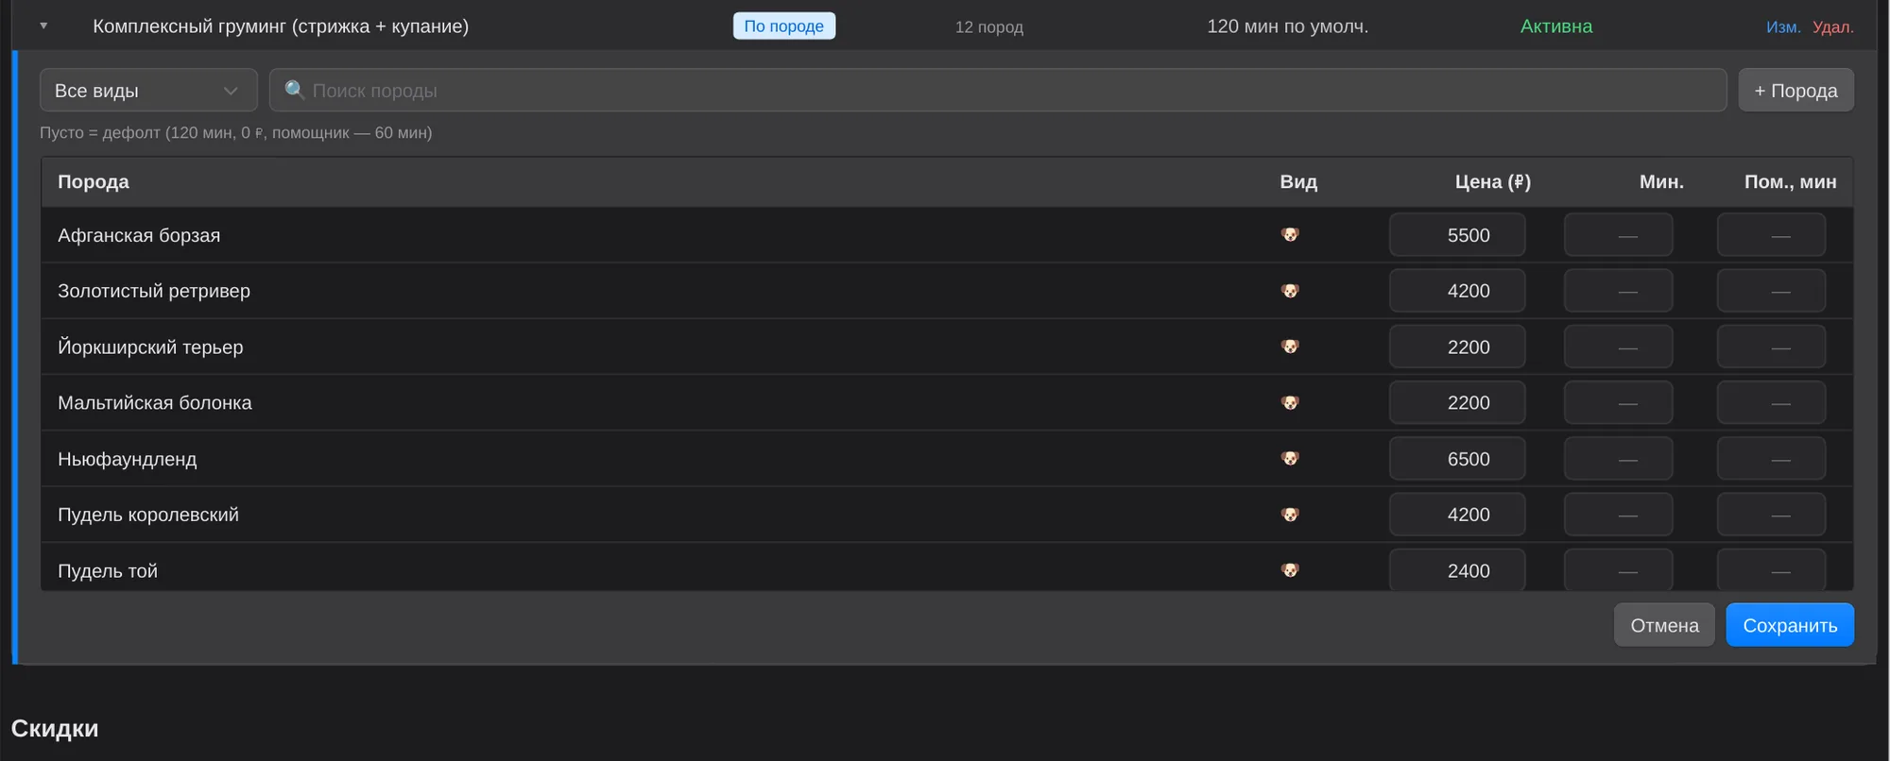Edit price field for Пудель королевский
Screen dimensions: 1890x761
(x=1457, y=515)
